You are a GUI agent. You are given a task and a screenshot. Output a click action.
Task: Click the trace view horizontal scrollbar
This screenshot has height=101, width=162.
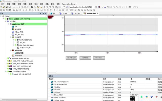point(79,73)
